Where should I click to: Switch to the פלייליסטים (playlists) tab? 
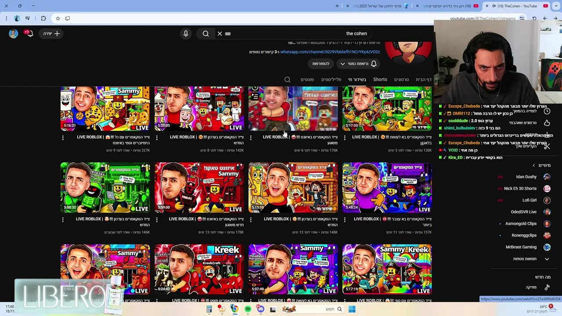331,79
